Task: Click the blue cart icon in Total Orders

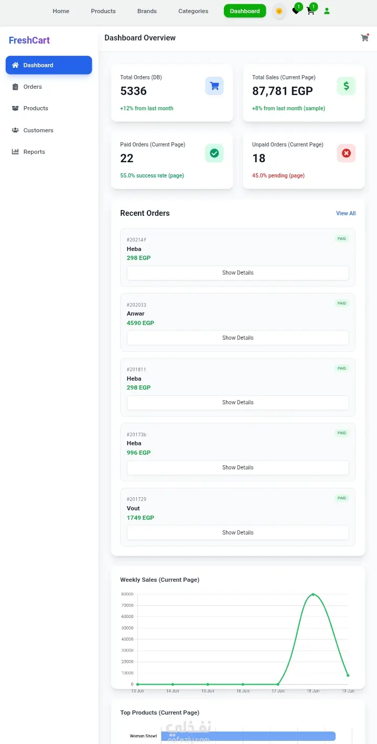Action: coord(214,86)
